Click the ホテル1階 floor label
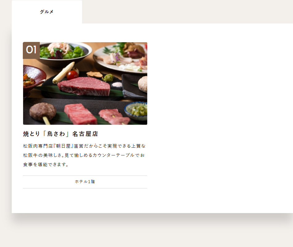Screen dimensions: 293x247 (85, 182)
